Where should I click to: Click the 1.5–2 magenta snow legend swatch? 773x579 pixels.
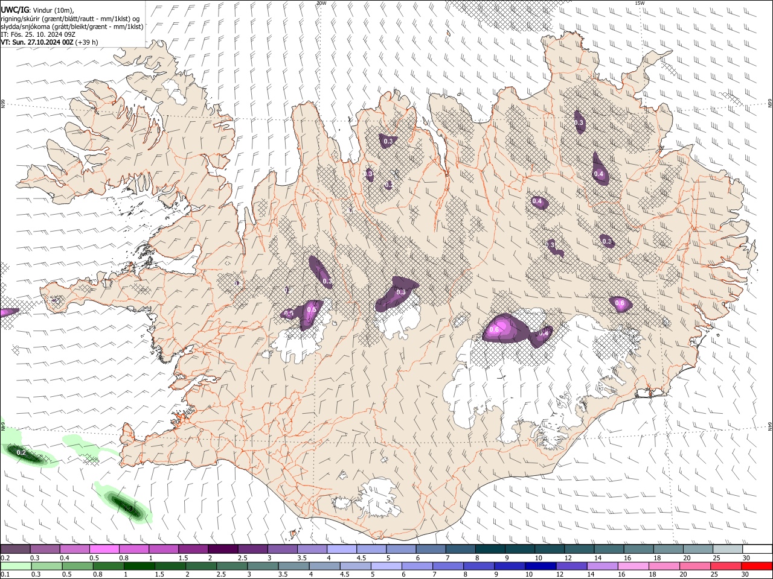(193, 549)
